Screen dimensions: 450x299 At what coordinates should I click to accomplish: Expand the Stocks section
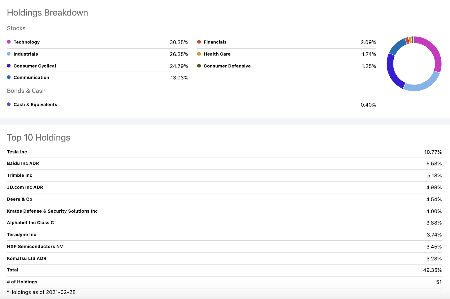pyautogui.click(x=16, y=28)
